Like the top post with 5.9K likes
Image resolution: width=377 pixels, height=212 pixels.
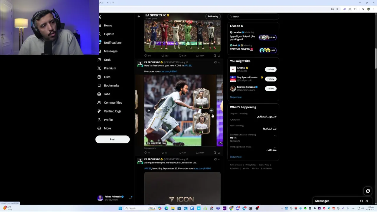point(180,56)
